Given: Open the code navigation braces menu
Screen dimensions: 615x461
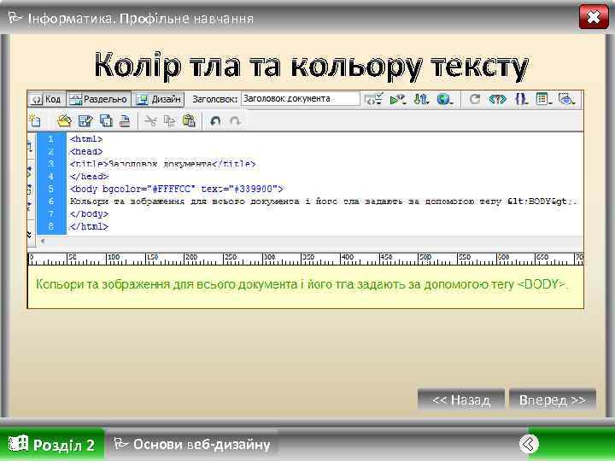Looking at the screenshot, I should (x=521, y=99).
